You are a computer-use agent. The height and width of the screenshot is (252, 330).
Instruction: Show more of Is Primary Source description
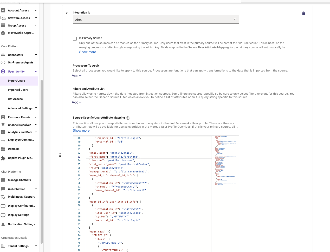click(88, 52)
